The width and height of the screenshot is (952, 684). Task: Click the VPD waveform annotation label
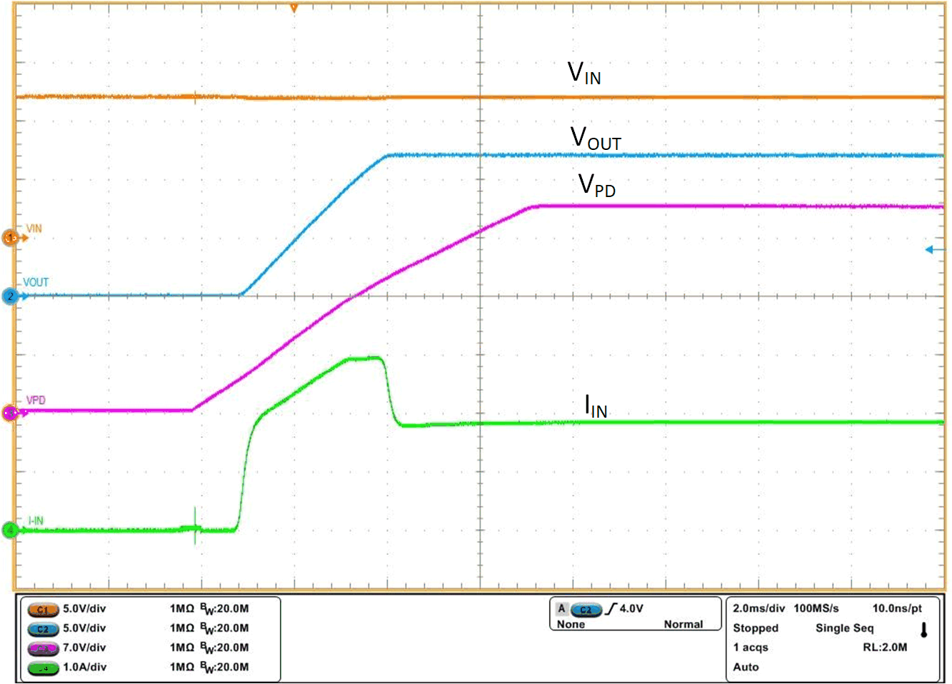(597, 185)
